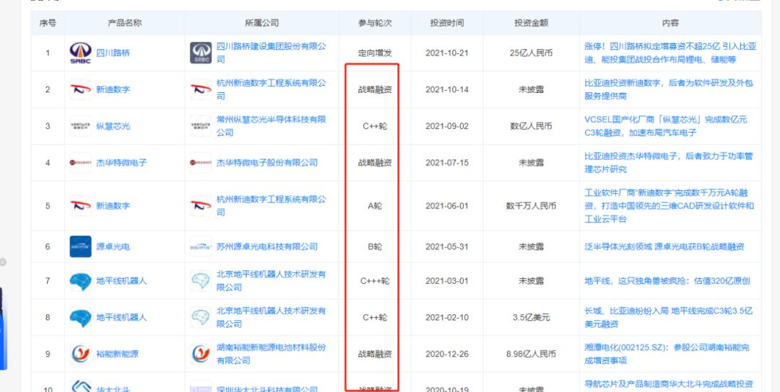Open 新迪数字 product link in 2021-10-14 row
780x392 pixels.
113,89
